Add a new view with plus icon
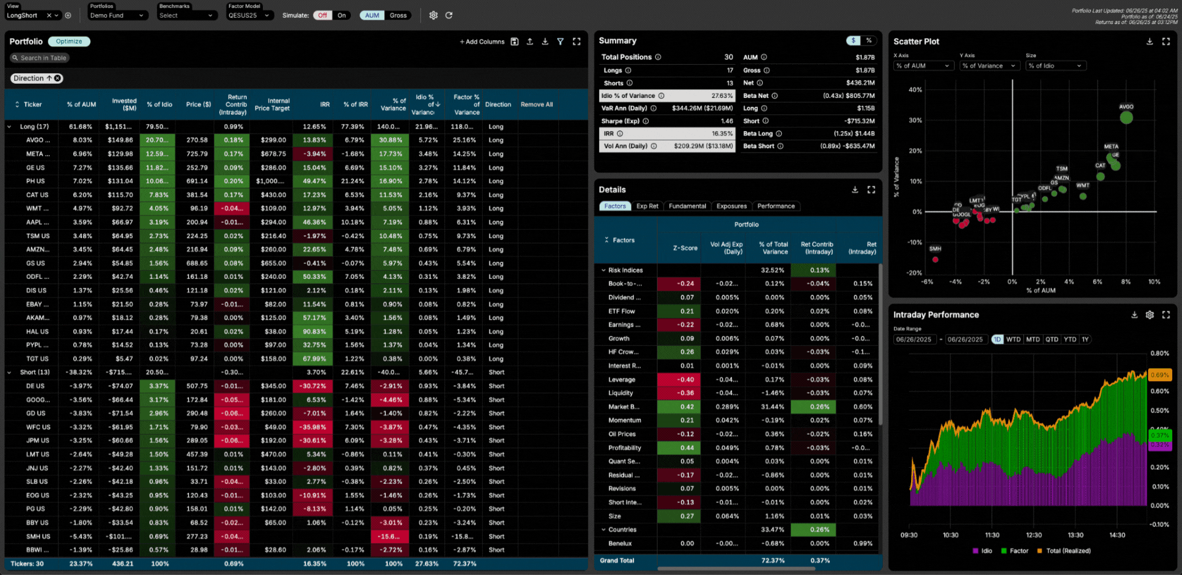 point(68,15)
